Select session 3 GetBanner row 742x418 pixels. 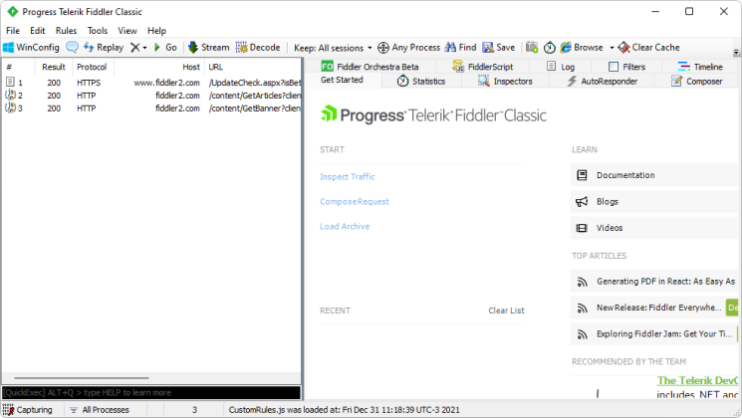pyautogui.click(x=151, y=108)
